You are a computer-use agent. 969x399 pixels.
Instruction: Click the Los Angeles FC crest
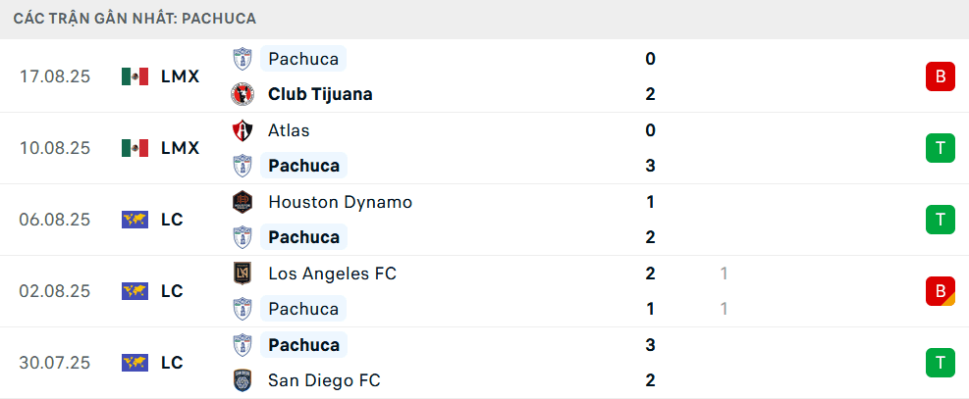242,274
